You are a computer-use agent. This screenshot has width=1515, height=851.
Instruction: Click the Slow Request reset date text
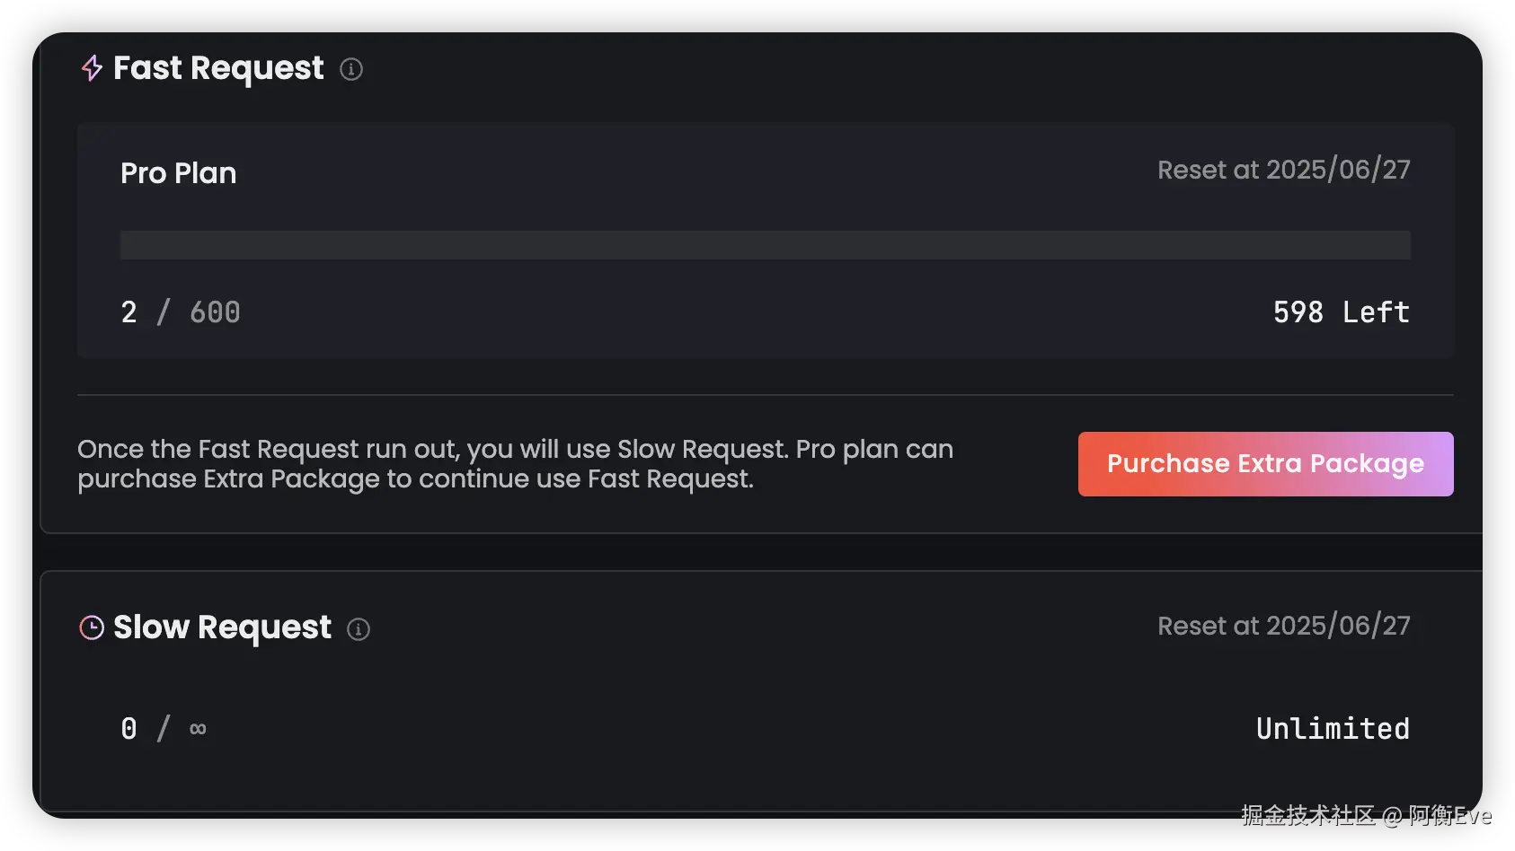pyautogui.click(x=1283, y=626)
